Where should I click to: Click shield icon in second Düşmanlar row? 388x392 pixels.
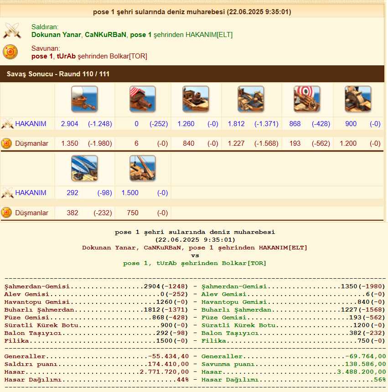(6, 213)
